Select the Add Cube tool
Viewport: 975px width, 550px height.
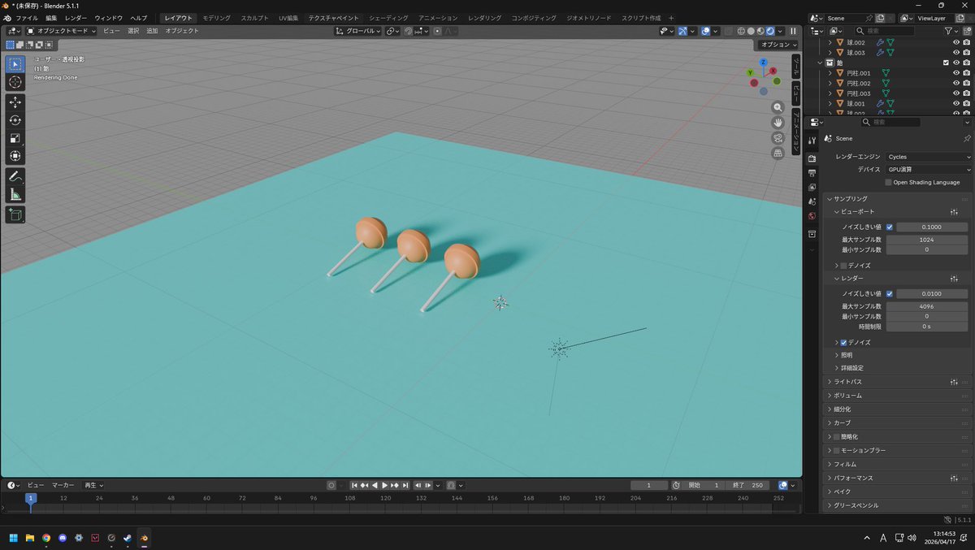pos(15,214)
